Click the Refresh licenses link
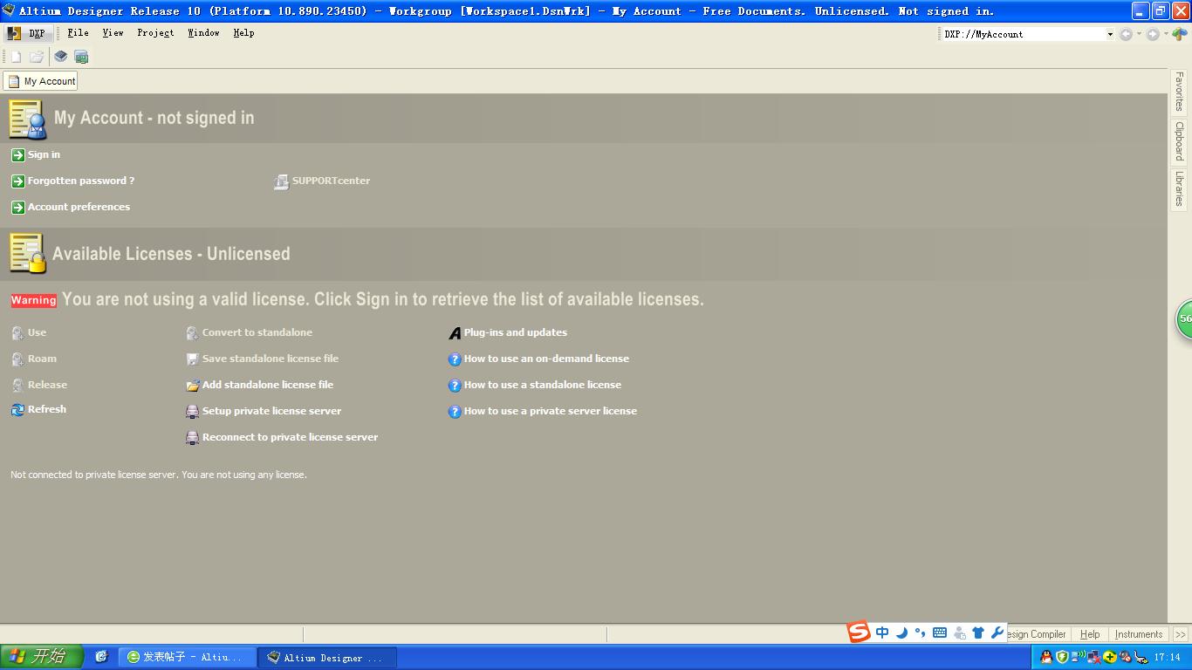The width and height of the screenshot is (1192, 670). (x=47, y=409)
